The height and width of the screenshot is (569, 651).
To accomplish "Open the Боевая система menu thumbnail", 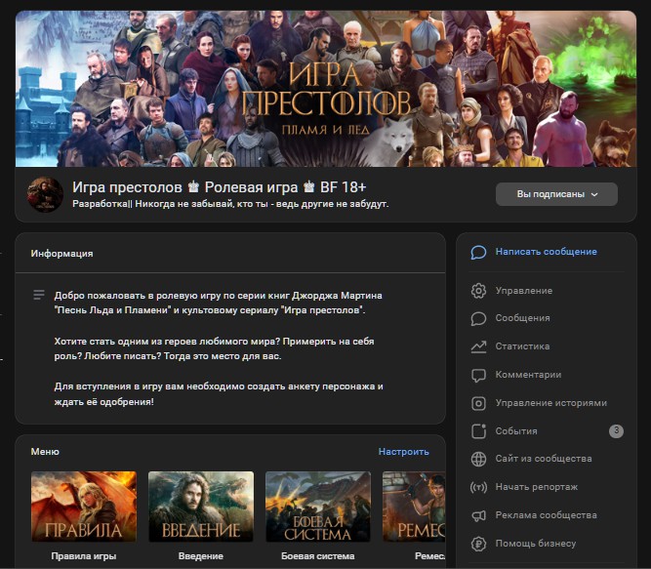I will 318,507.
